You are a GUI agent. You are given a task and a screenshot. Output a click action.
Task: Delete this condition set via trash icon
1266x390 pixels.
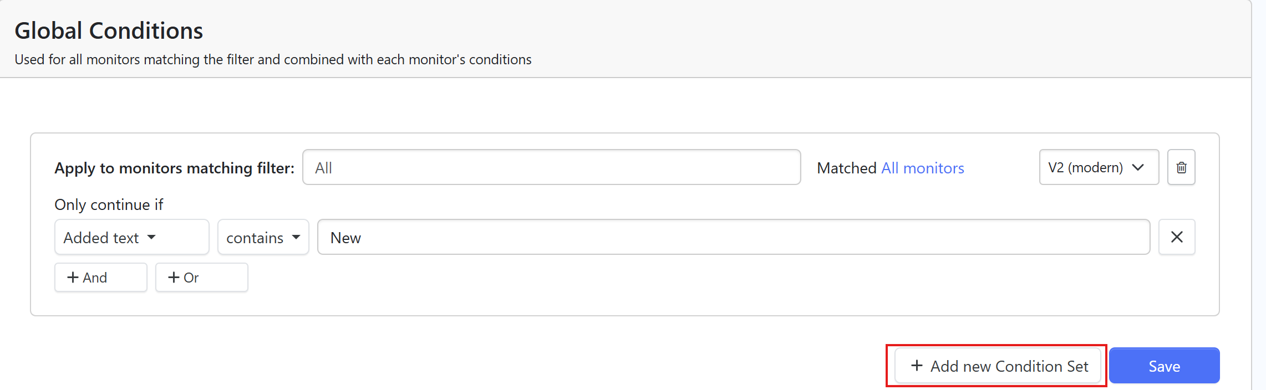pyautogui.click(x=1181, y=167)
